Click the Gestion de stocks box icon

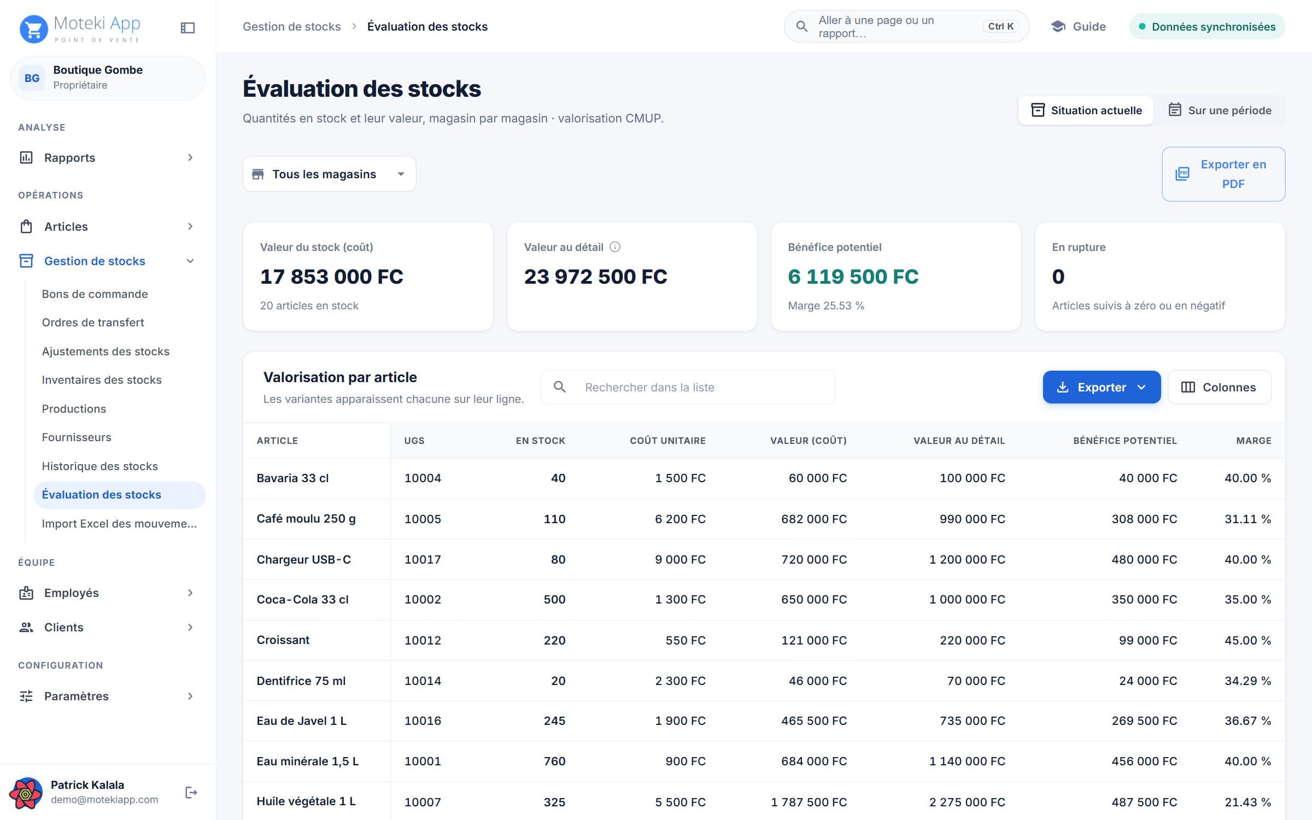point(26,261)
